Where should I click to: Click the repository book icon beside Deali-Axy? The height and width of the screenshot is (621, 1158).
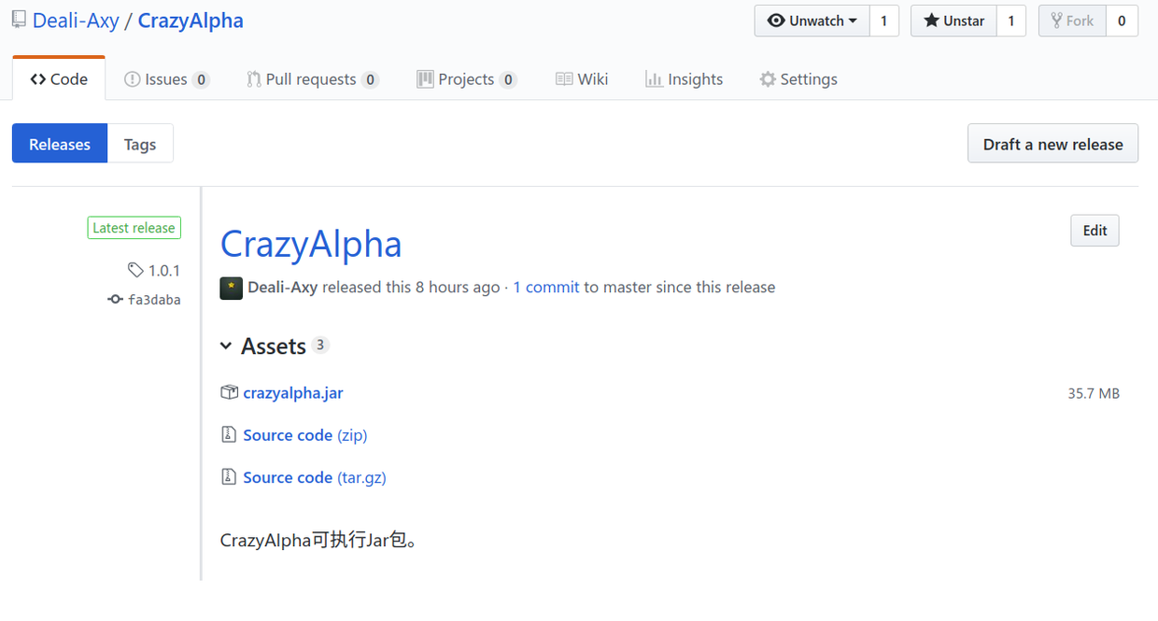pyautogui.click(x=18, y=19)
